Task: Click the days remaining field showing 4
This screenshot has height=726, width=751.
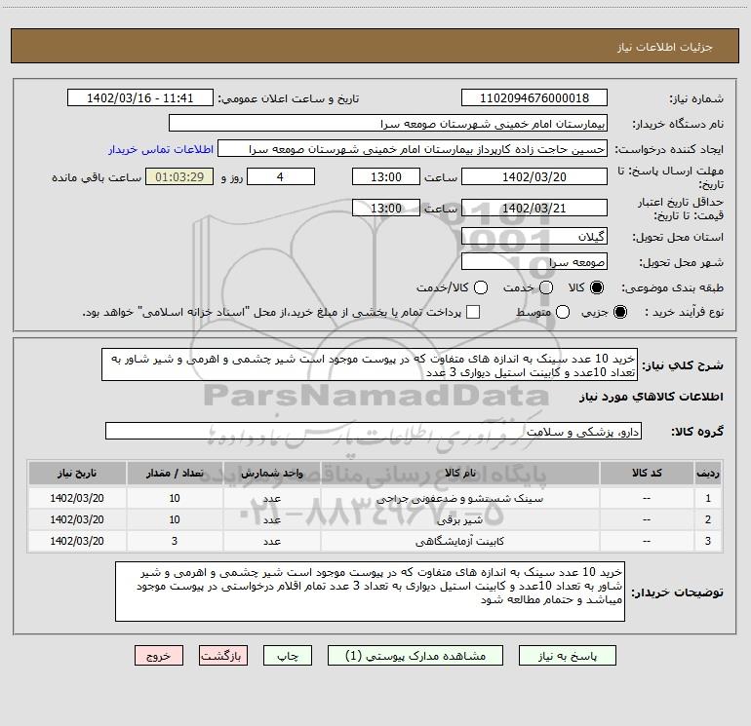Action: coord(281,176)
